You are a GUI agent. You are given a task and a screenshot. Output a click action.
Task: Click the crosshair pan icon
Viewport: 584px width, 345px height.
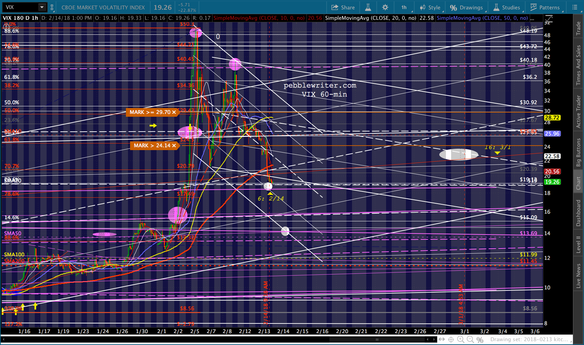pyautogui.click(x=451, y=339)
